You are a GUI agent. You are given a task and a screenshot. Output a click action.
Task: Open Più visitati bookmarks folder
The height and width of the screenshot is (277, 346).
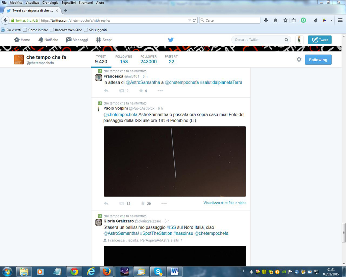(x=11, y=30)
